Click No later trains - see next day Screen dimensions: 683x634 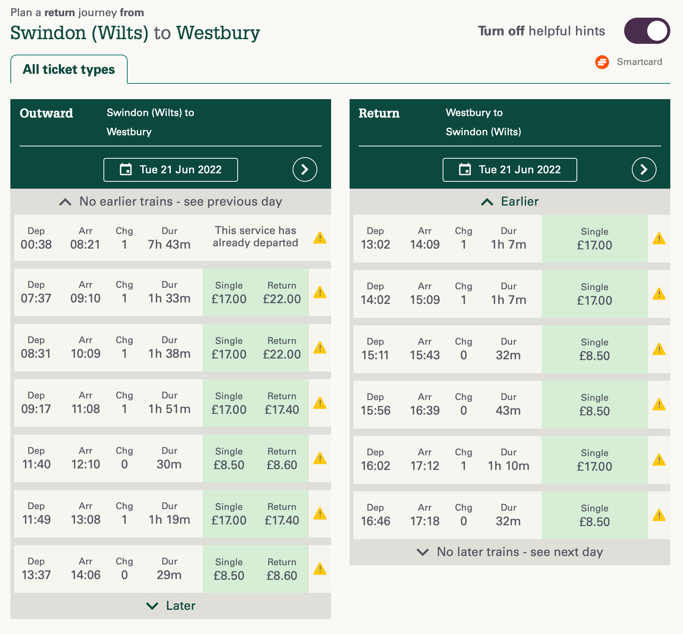(x=510, y=552)
